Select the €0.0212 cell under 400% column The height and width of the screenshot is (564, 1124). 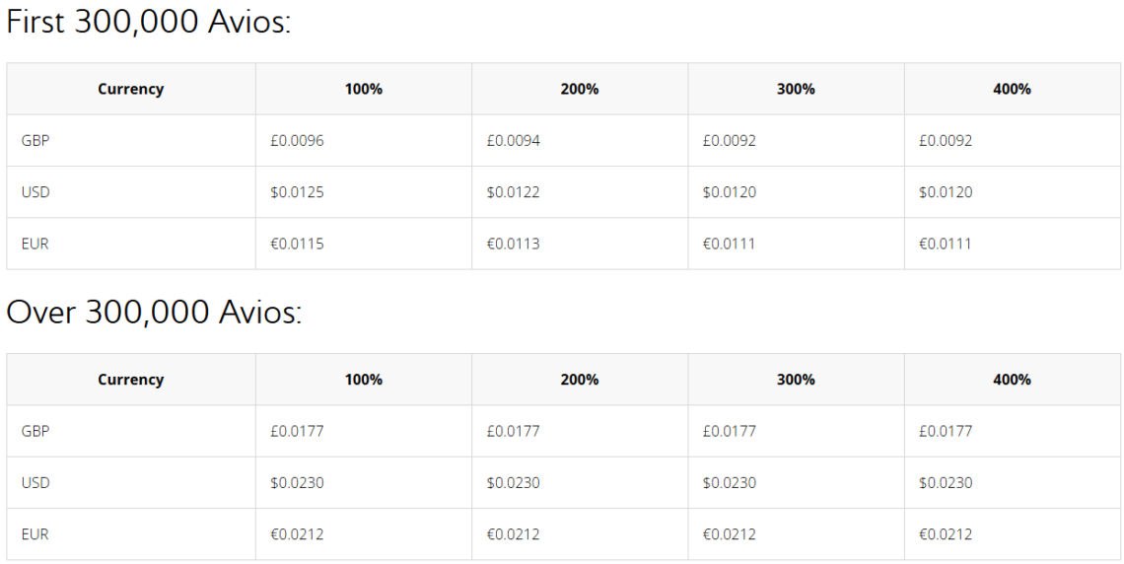click(946, 534)
